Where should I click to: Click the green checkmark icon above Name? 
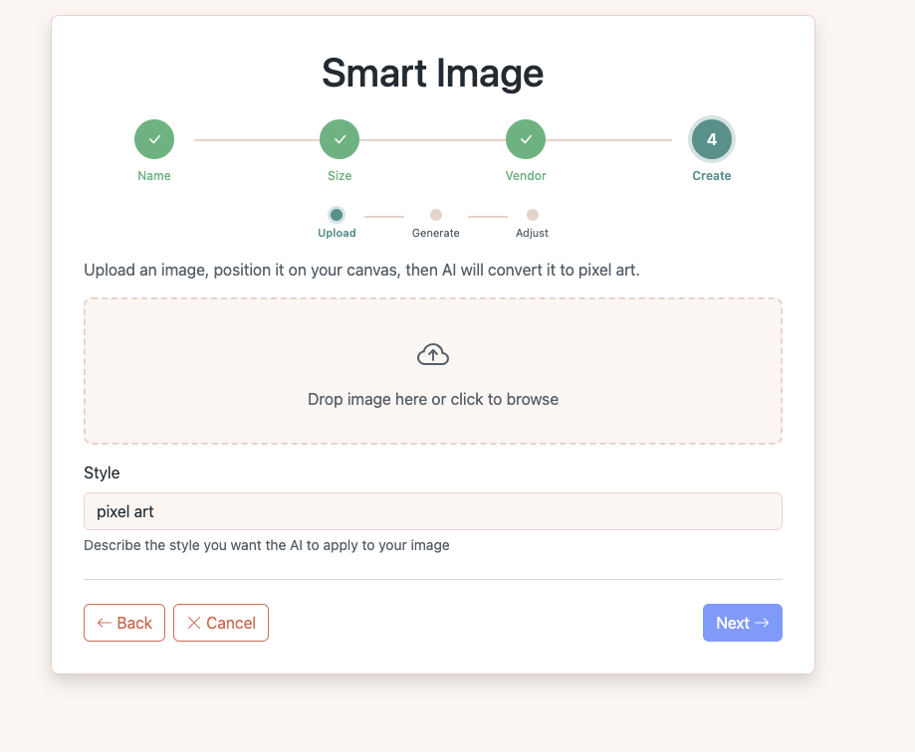coord(153,138)
